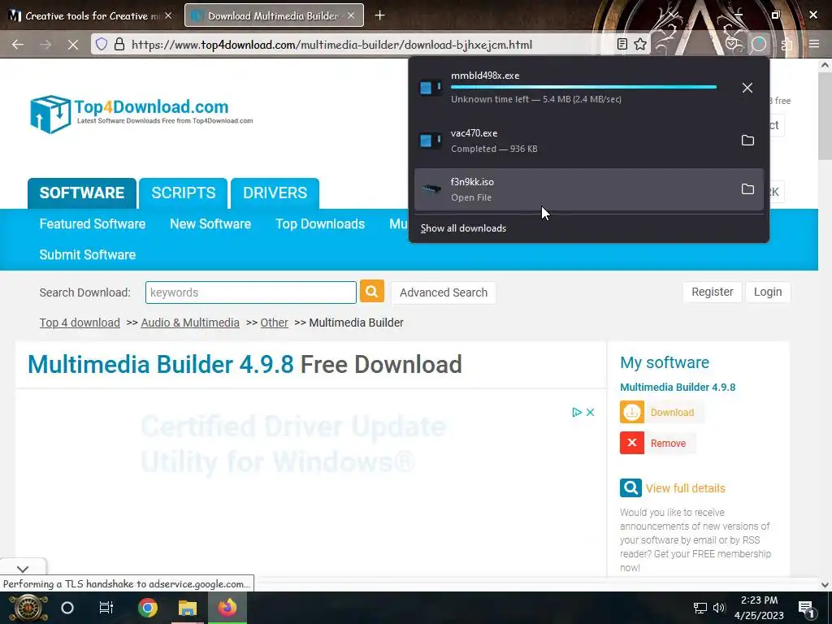Close the Certified Driver Update ad

tap(590, 412)
